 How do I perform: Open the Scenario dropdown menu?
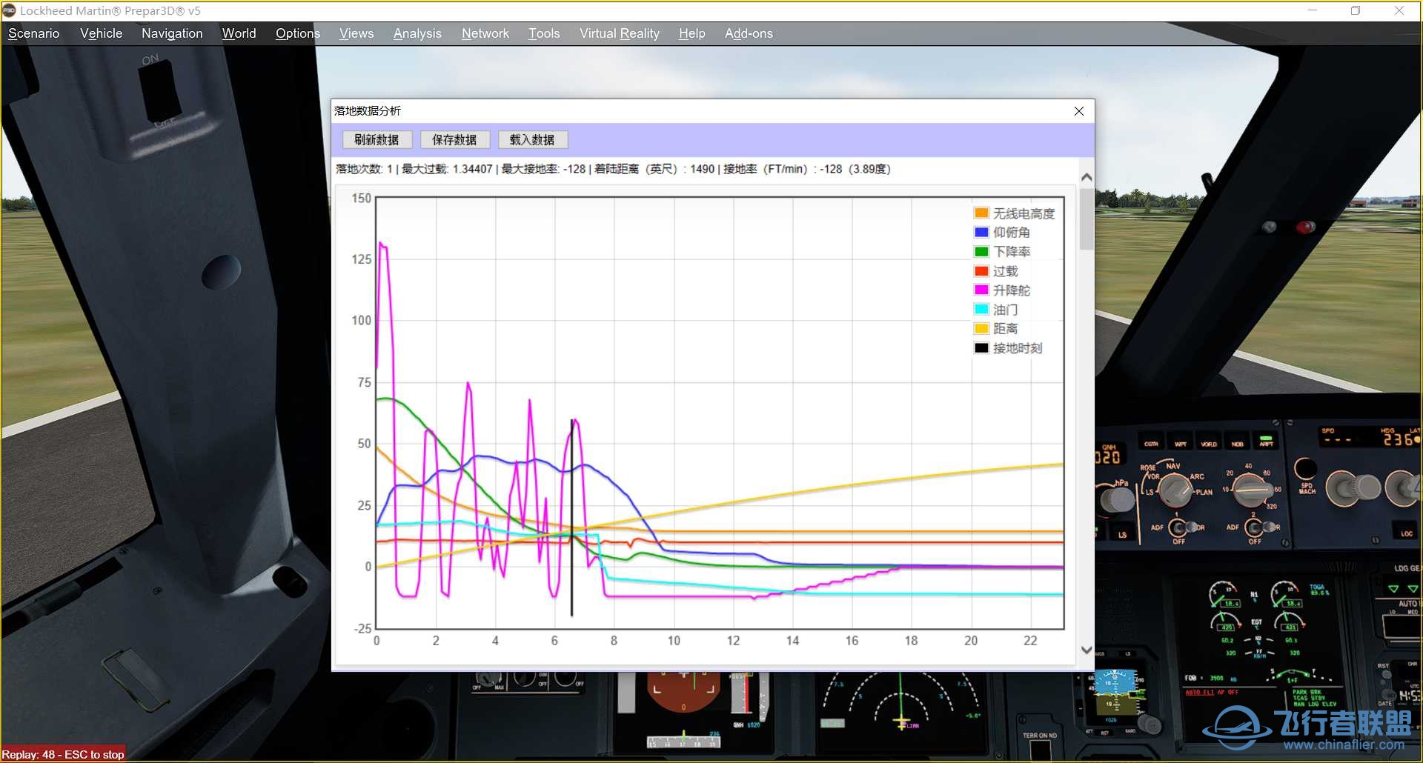(34, 33)
